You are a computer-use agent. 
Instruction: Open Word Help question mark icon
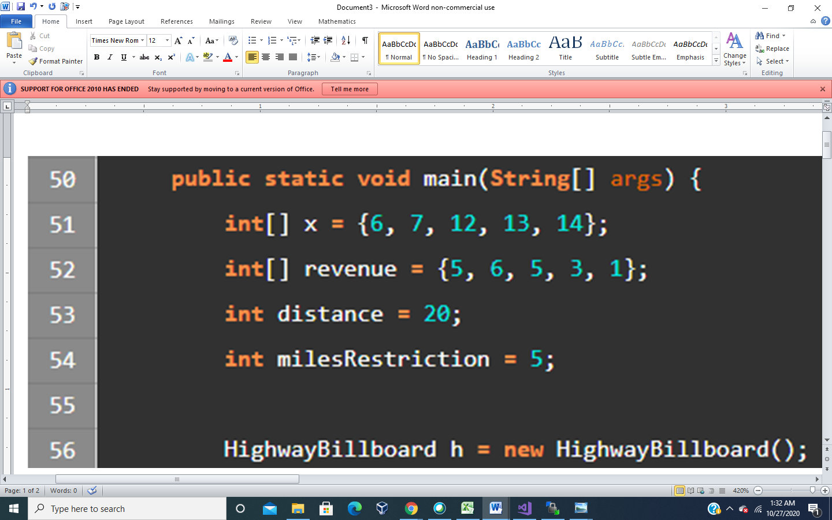825,21
